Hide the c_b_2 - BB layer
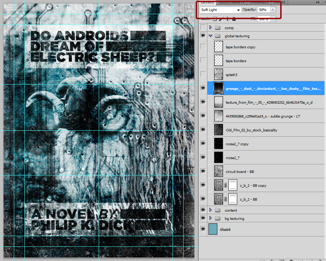The image size is (326, 261). point(203,199)
